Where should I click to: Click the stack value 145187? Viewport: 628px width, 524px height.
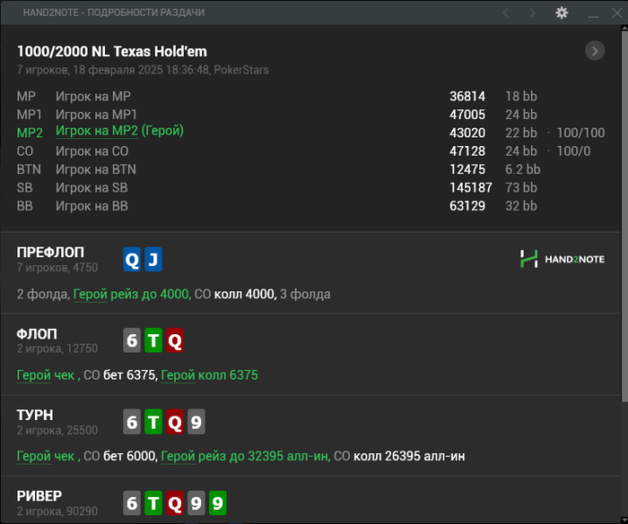pyautogui.click(x=471, y=188)
